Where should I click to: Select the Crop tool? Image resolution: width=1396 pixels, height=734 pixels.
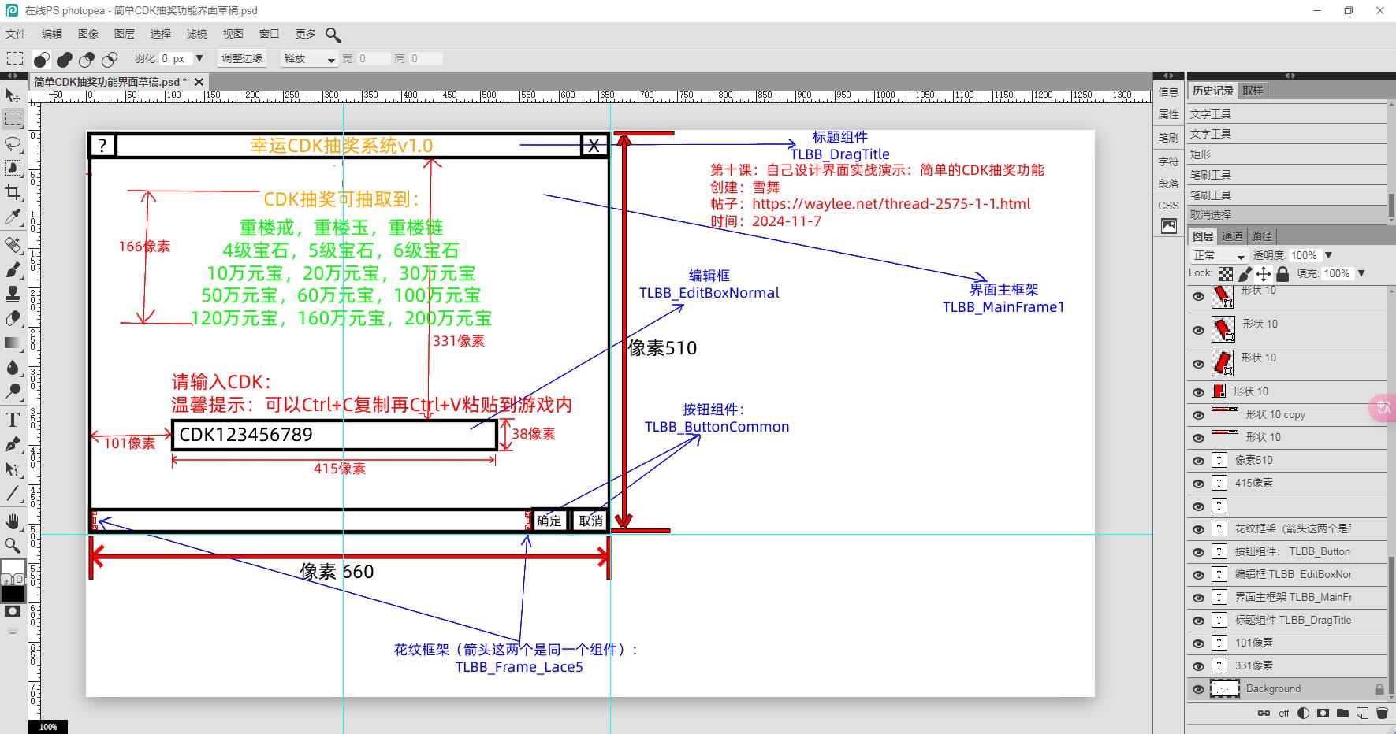13,192
